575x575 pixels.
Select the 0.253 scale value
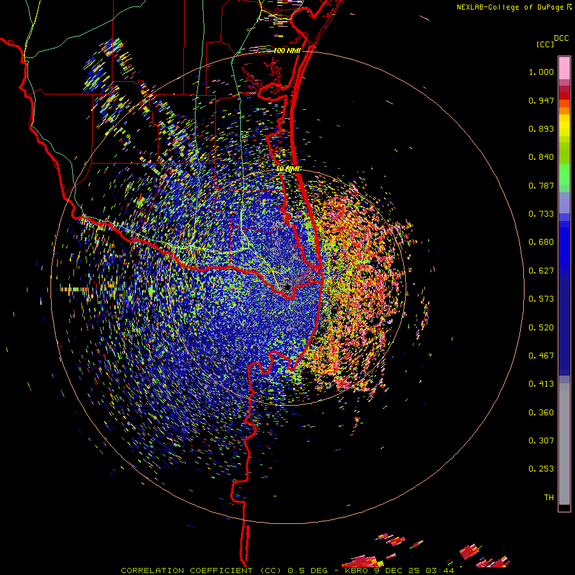541,469
